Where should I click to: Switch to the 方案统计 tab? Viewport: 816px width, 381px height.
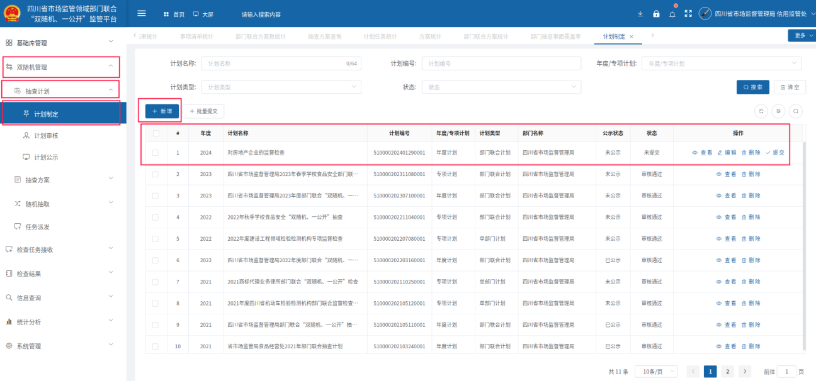431,36
